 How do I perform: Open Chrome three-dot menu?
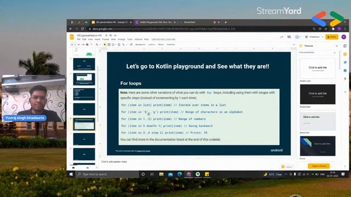click(x=345, y=29)
